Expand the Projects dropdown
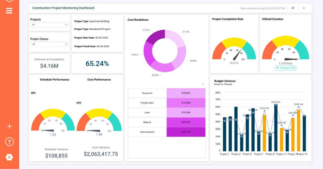 pyautogui.click(x=49, y=25)
